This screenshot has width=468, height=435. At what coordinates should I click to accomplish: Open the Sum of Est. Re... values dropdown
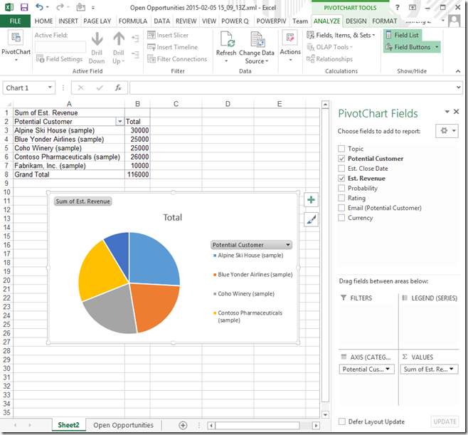(x=452, y=369)
